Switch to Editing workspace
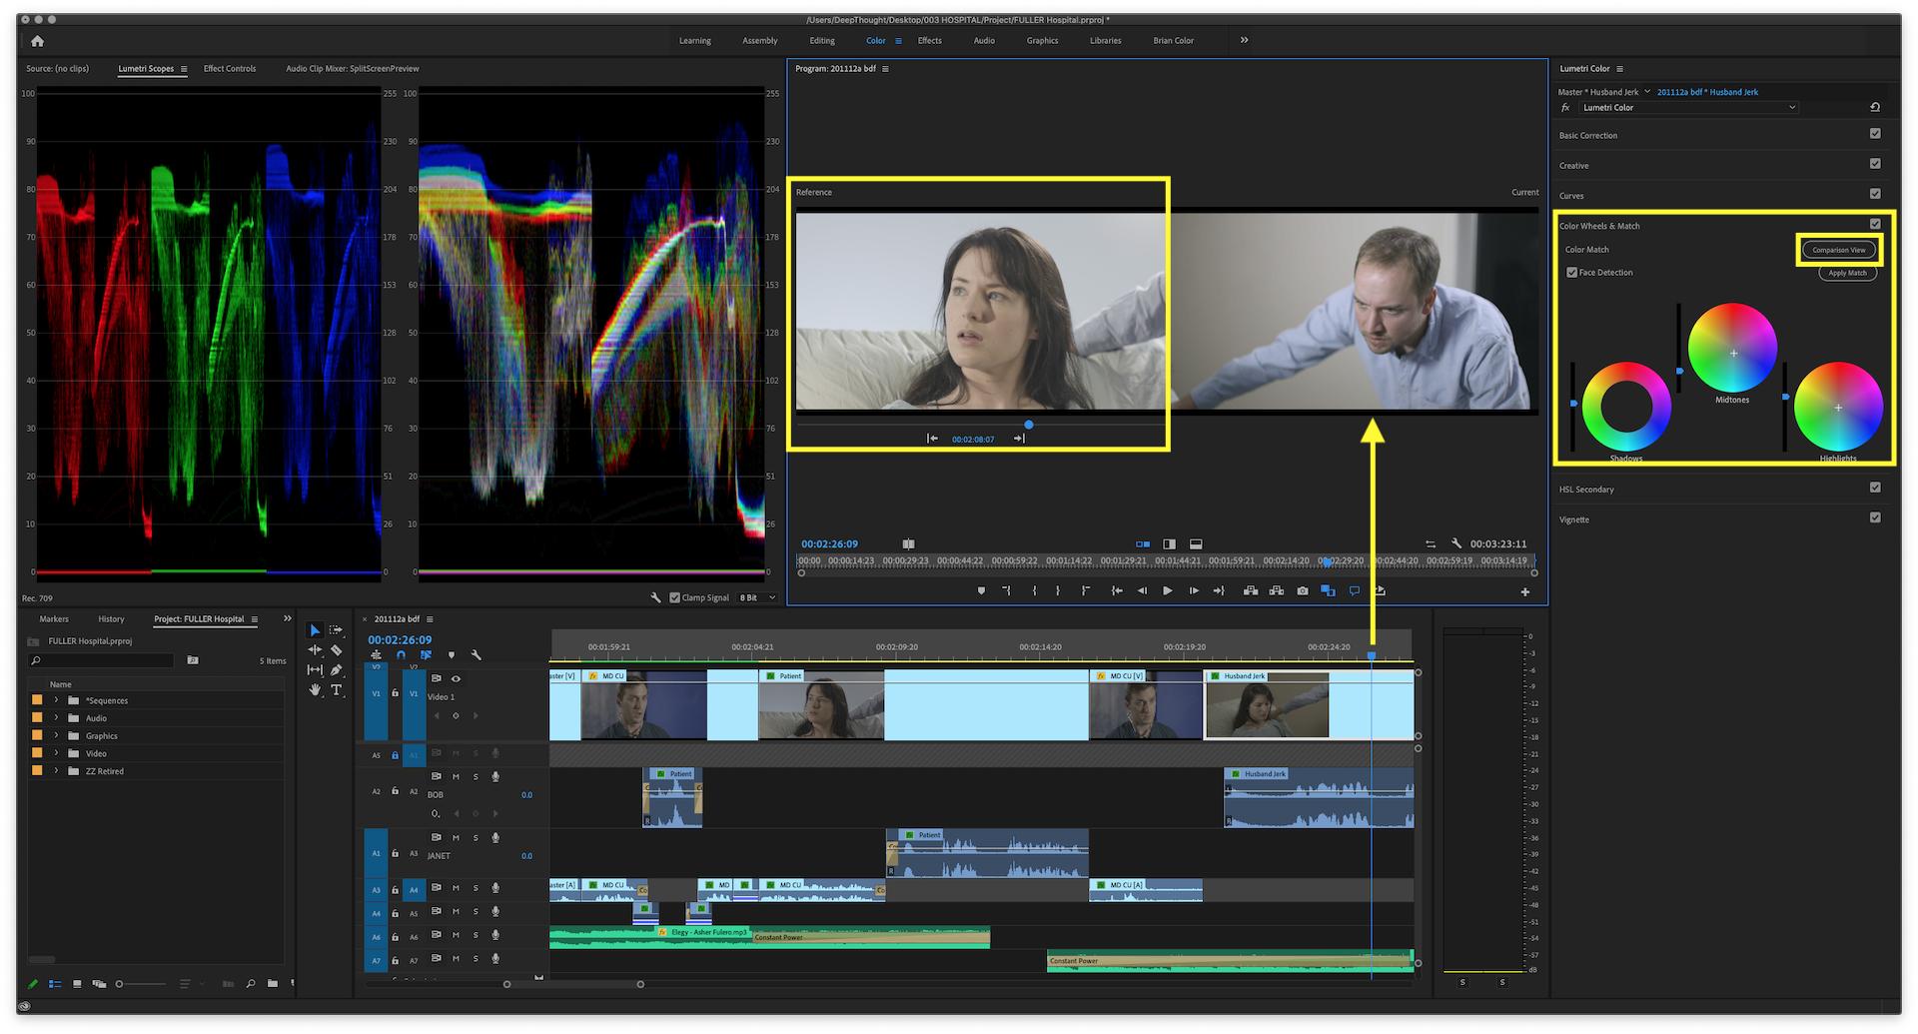Image resolution: width=1918 pixels, height=1034 pixels. click(822, 41)
